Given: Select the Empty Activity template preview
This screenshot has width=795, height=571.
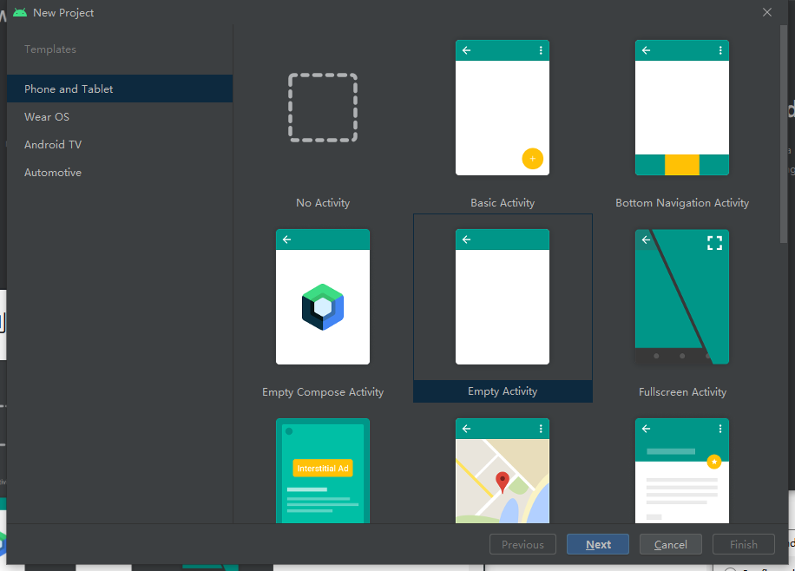Looking at the screenshot, I should pos(503,297).
